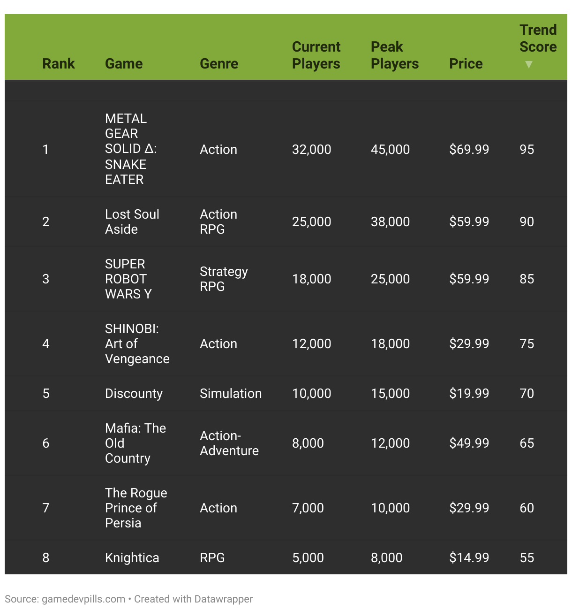Click SHINOBI: Art of Vengeance cell

click(x=137, y=343)
